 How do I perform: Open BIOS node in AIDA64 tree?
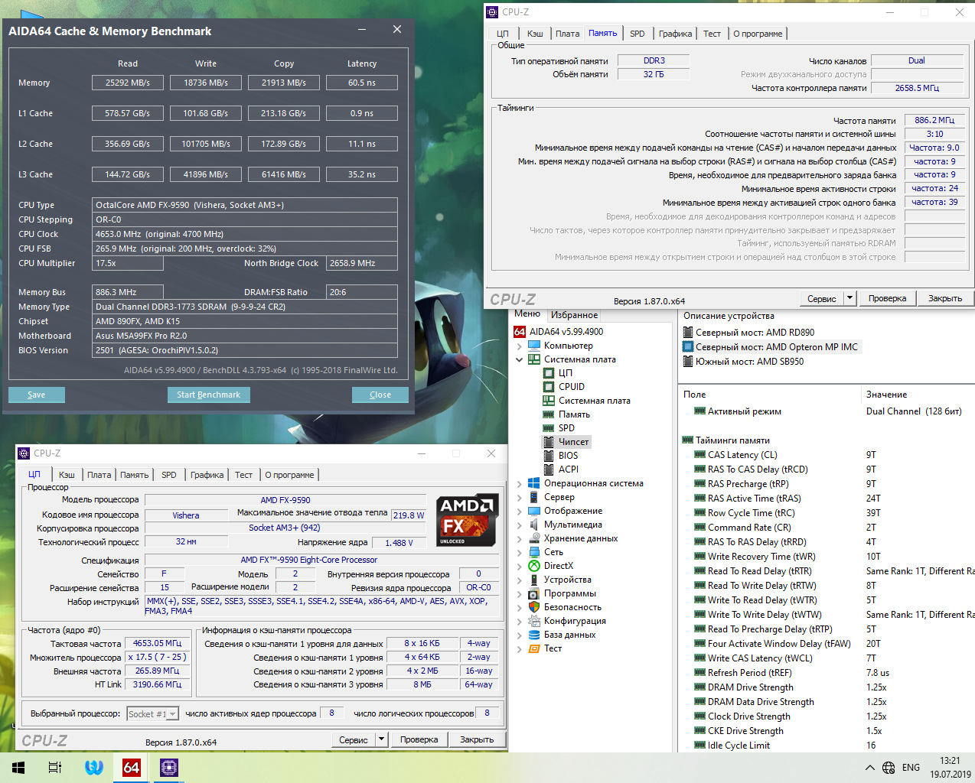(x=568, y=456)
